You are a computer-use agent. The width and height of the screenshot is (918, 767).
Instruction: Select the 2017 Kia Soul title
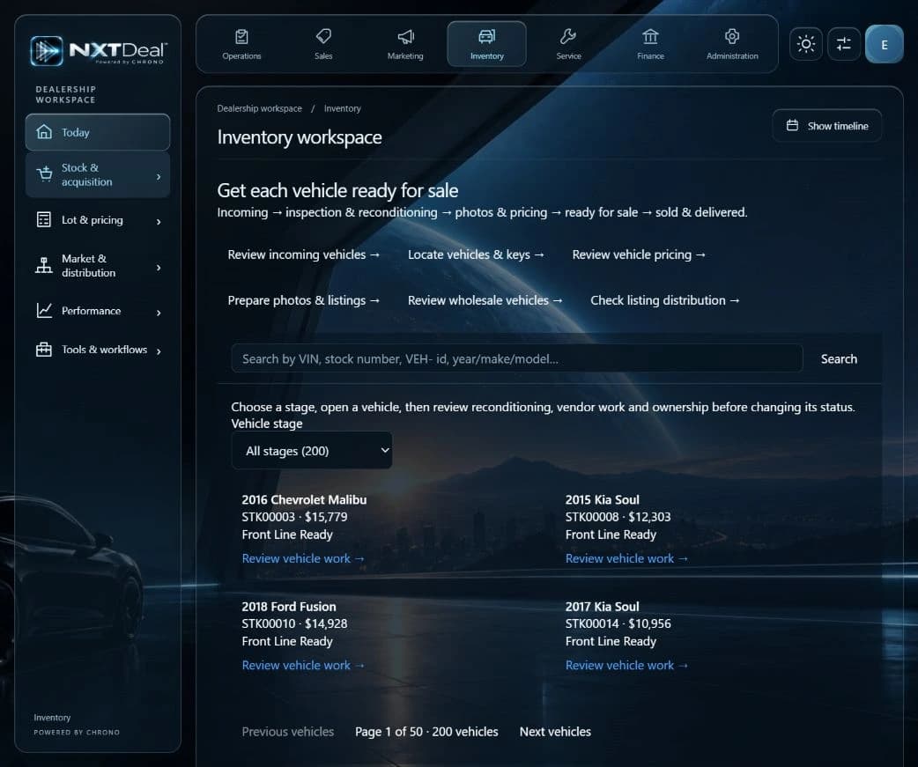(602, 607)
